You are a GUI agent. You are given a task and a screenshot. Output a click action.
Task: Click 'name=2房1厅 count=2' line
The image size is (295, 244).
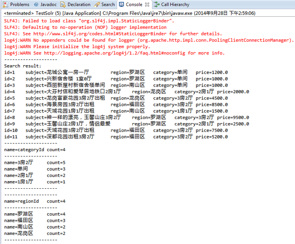tap(35, 175)
